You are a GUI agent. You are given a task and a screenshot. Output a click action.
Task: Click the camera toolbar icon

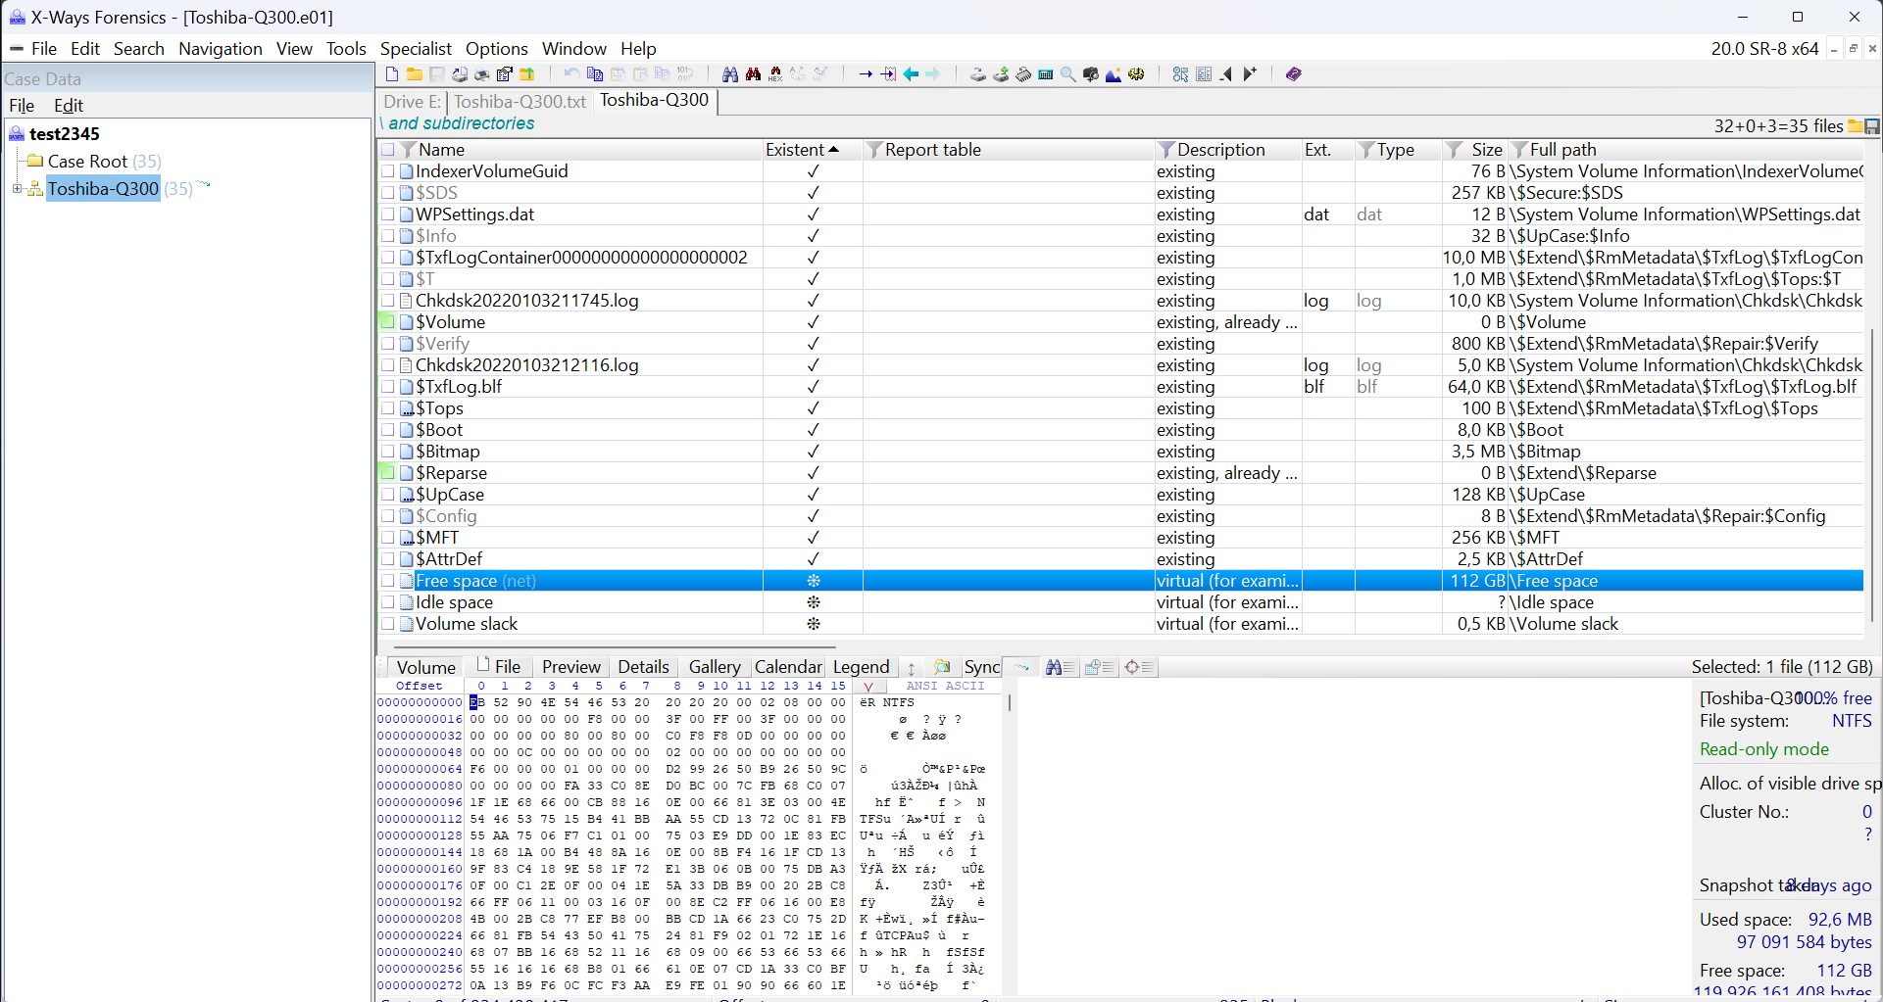1091,74
